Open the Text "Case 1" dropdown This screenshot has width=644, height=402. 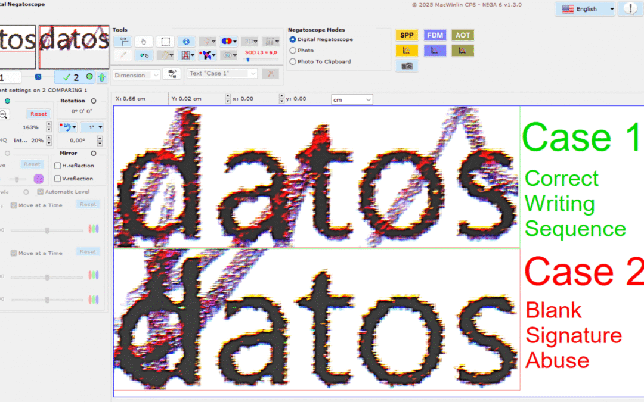pyautogui.click(x=222, y=73)
